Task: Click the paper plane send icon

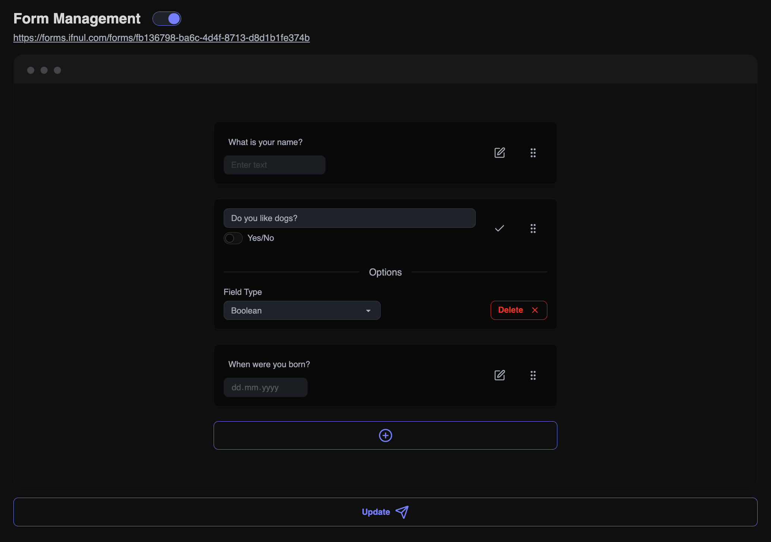Action: [x=402, y=512]
